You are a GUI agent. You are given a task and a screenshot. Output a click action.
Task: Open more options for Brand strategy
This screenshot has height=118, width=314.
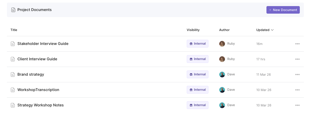click(297, 75)
